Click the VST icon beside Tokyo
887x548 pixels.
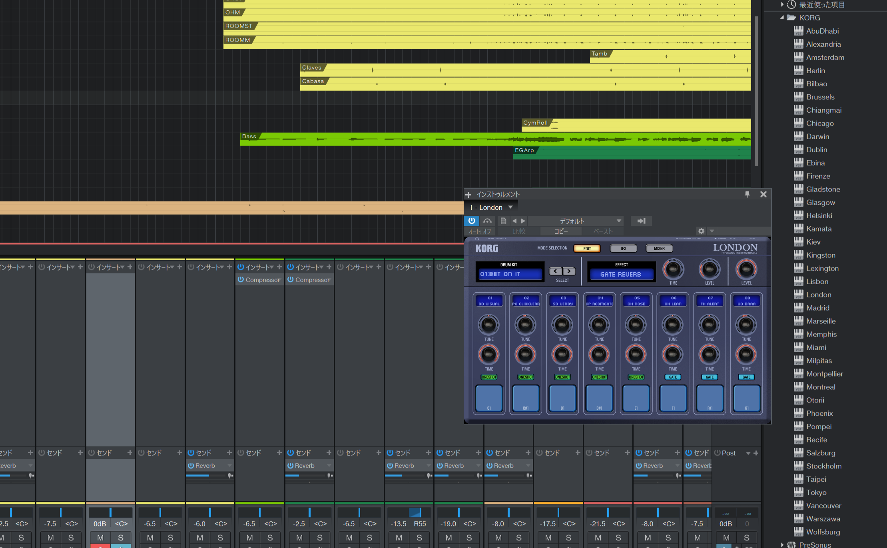799,492
